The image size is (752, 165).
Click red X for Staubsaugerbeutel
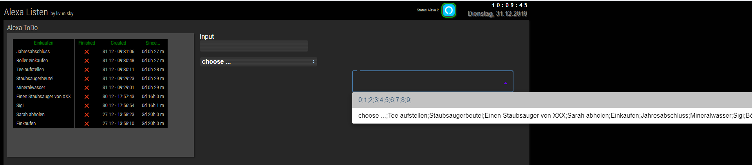click(87, 79)
